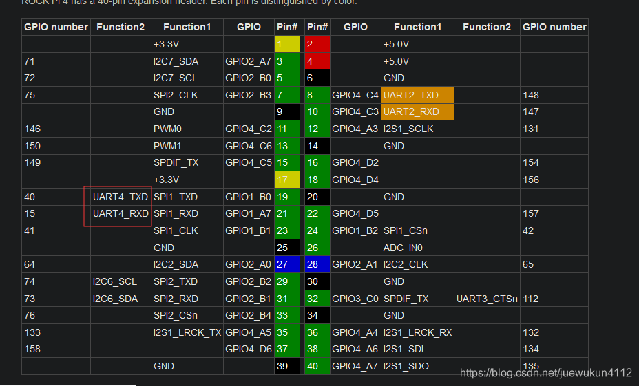
Task: Select the GPIO1_A7 cell
Action: pyautogui.click(x=249, y=213)
